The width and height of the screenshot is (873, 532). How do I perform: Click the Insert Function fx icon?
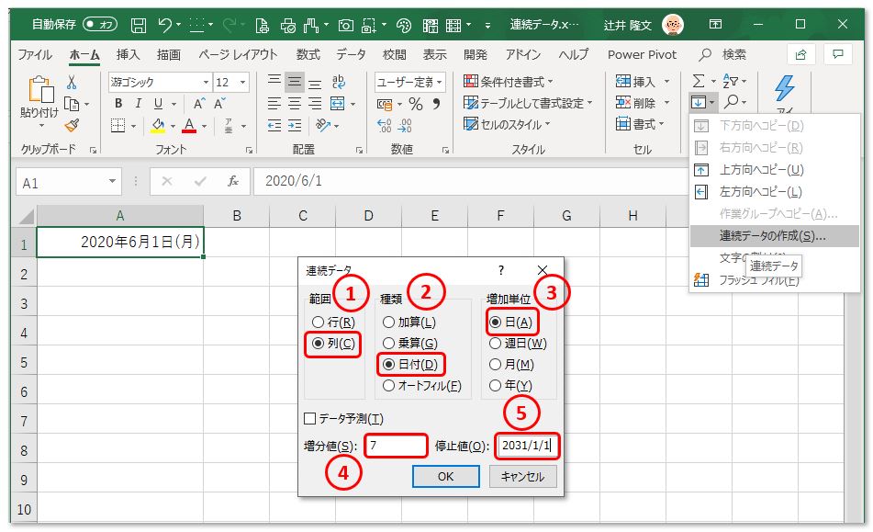click(233, 181)
